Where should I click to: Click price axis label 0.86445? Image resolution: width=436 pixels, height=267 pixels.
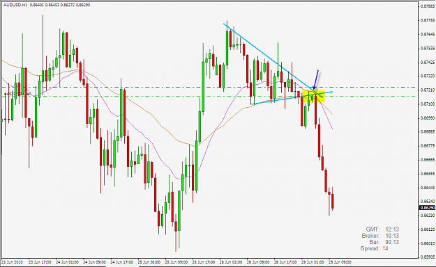(x=428, y=188)
